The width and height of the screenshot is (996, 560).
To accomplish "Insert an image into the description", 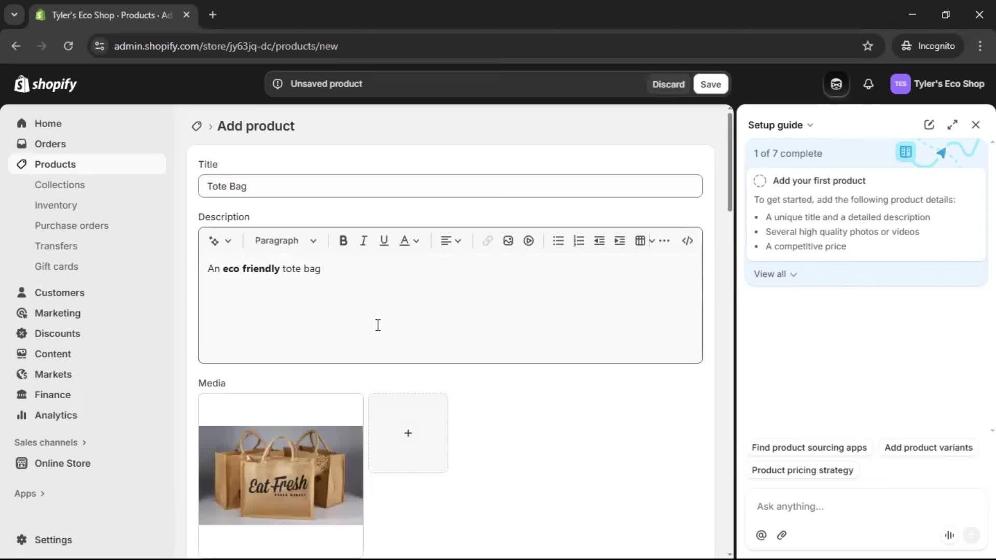I will click(508, 241).
